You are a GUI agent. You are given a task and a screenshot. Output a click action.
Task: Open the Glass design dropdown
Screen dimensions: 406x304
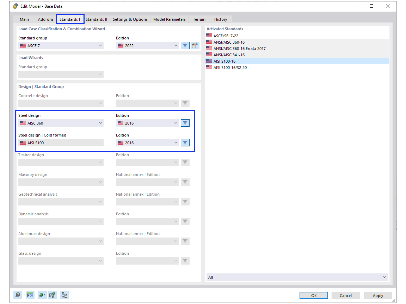coord(61,261)
